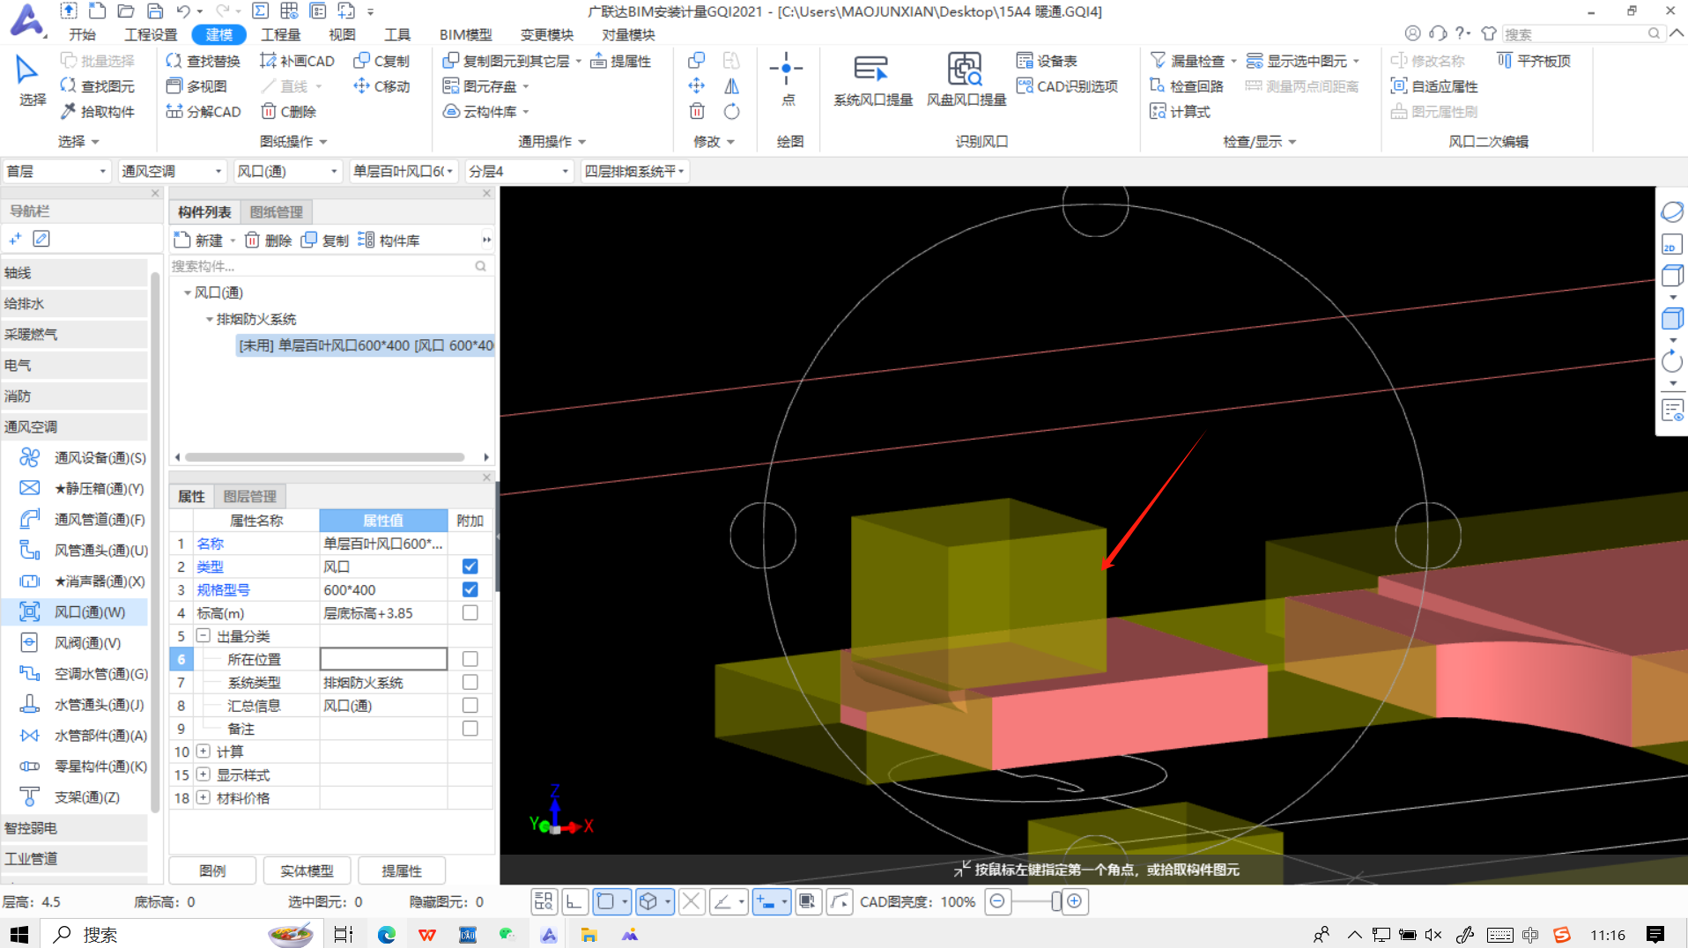The image size is (1688, 948).
Task: Click 分解CAD tool
Action: pyautogui.click(x=203, y=112)
